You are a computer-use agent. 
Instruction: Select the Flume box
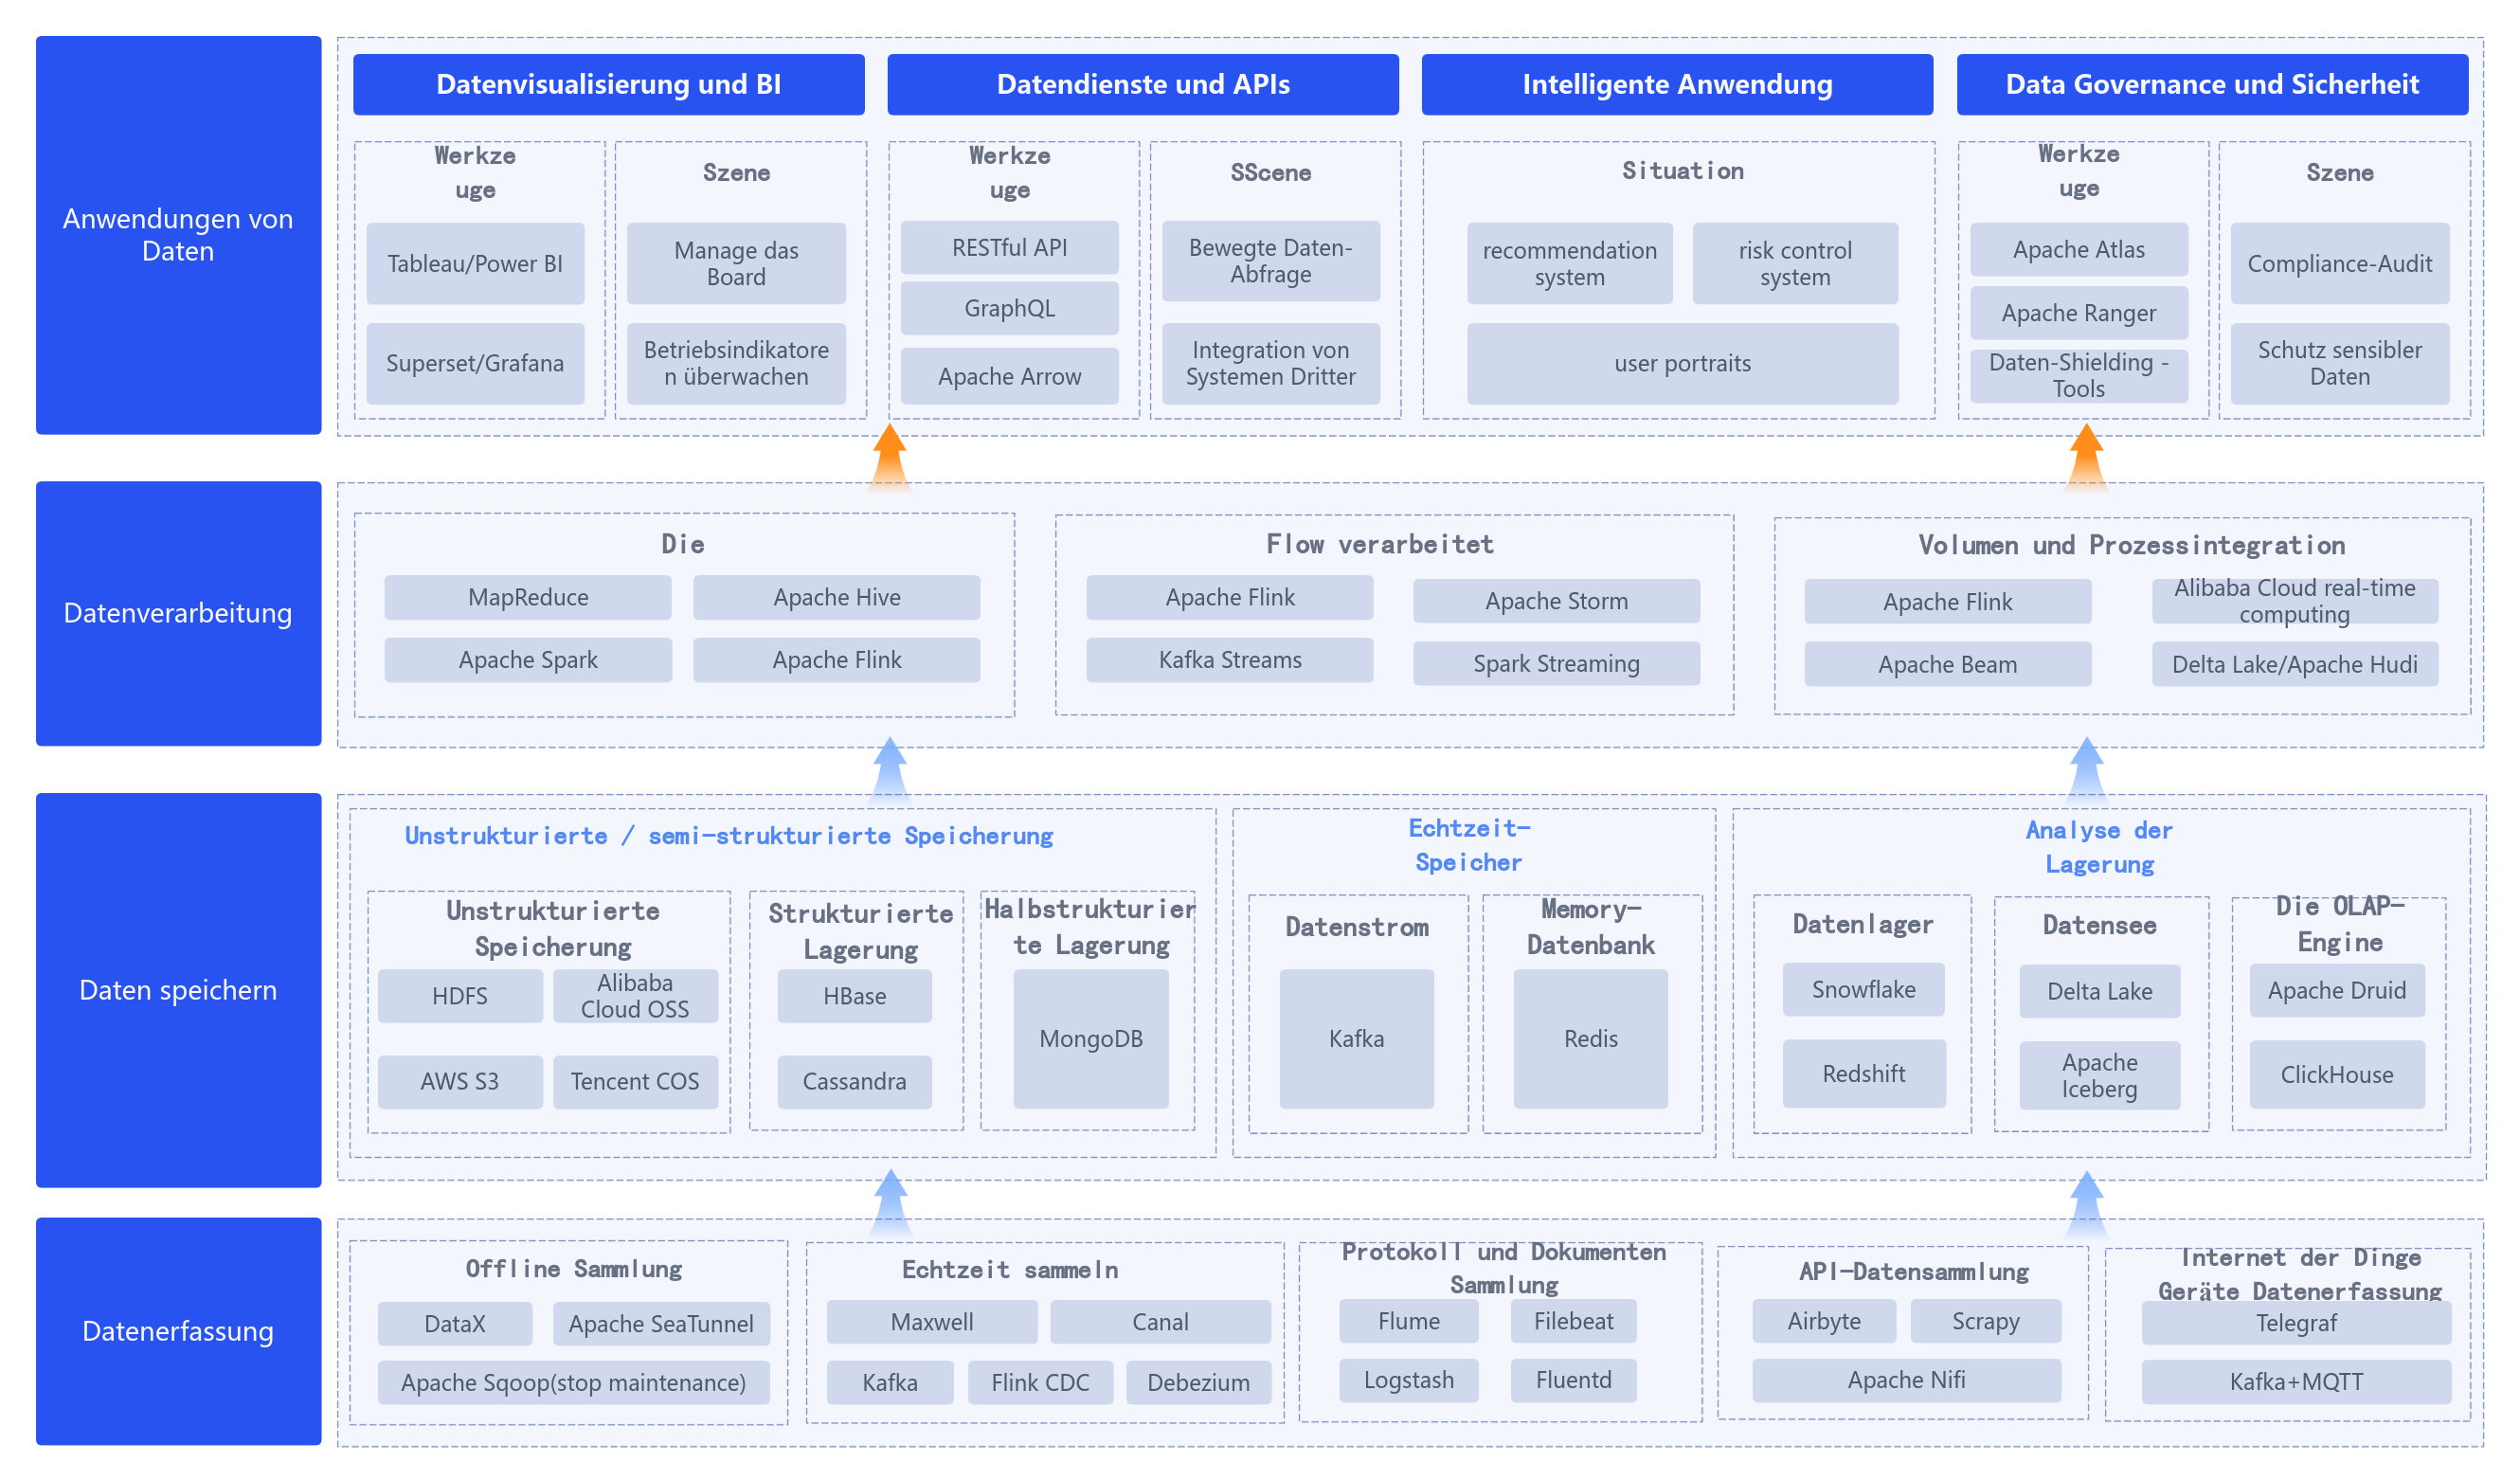(x=1408, y=1321)
